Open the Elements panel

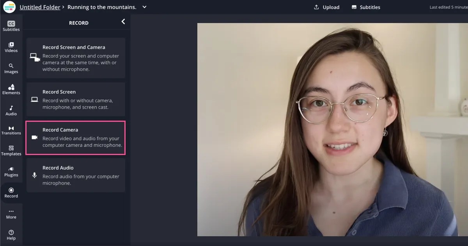[11, 89]
